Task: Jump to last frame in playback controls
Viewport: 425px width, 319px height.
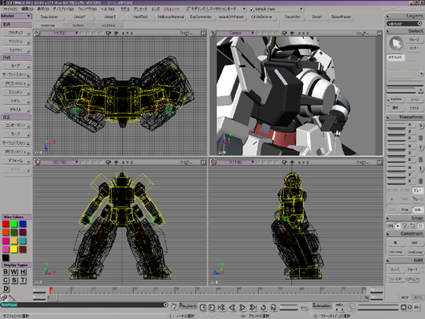Action: coord(253,307)
